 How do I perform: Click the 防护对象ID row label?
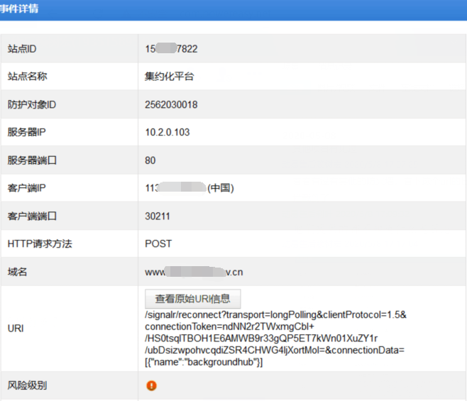tap(32, 104)
